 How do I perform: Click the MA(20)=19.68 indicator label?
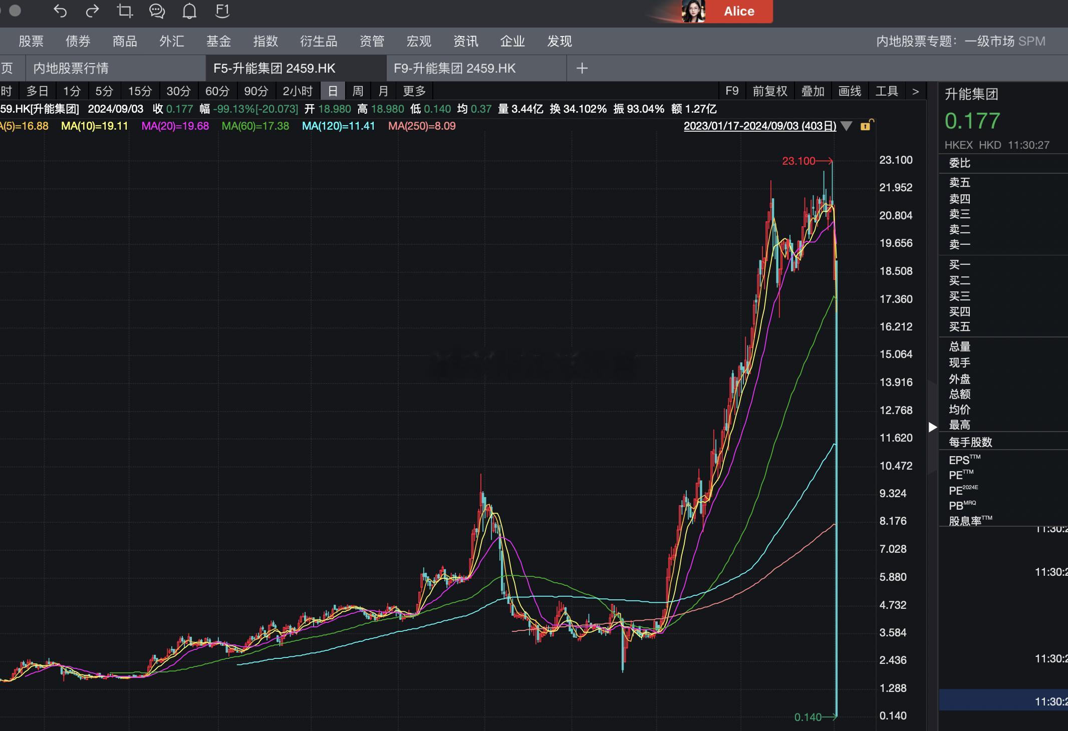pyautogui.click(x=175, y=126)
